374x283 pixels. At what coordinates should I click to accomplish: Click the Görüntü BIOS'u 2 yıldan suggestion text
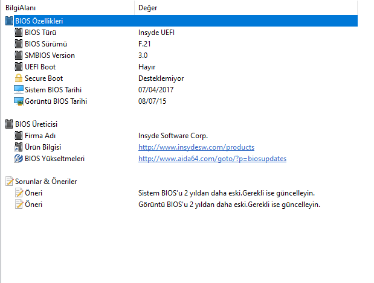[x=229, y=205]
